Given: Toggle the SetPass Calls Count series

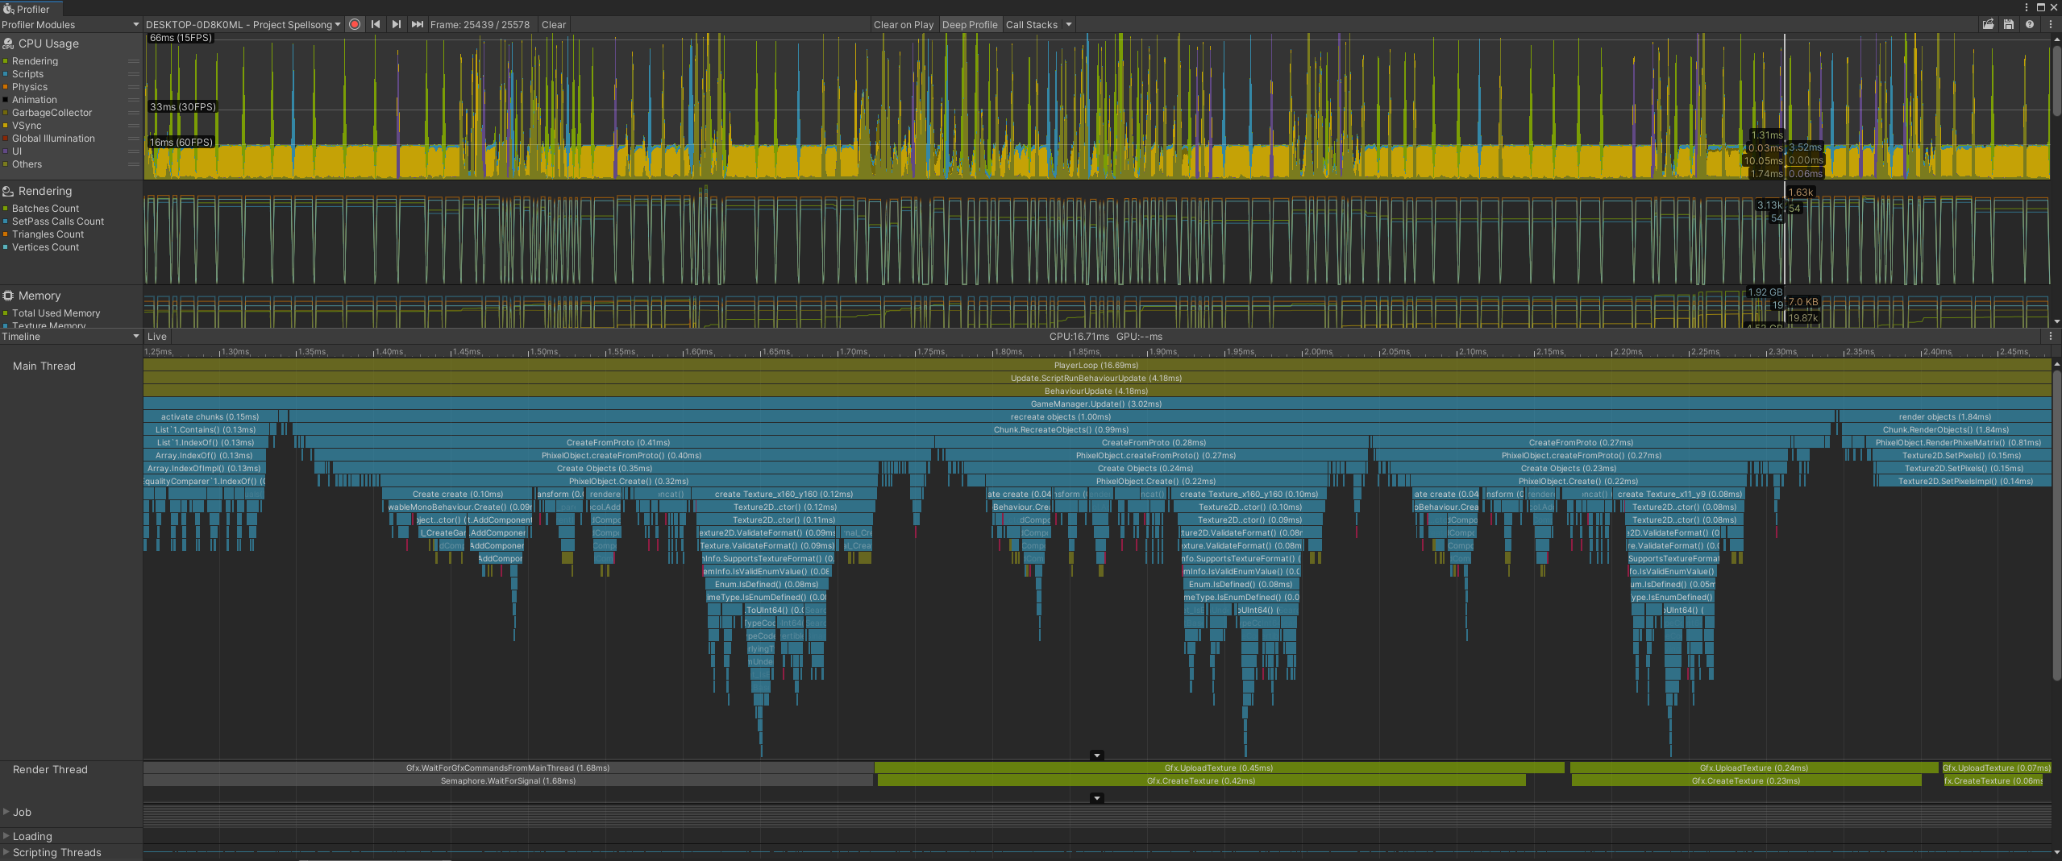Looking at the screenshot, I should [6, 221].
